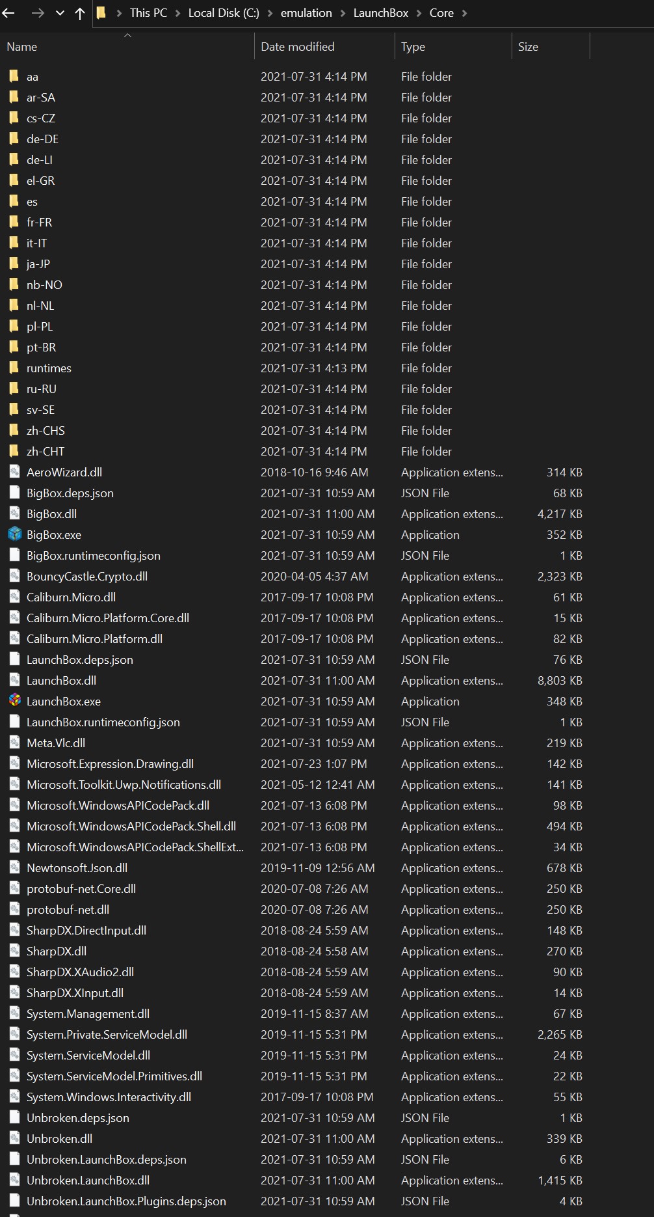654x1217 pixels.
Task: Open the recent locations dropdown arrow
Action: pyautogui.click(x=60, y=13)
